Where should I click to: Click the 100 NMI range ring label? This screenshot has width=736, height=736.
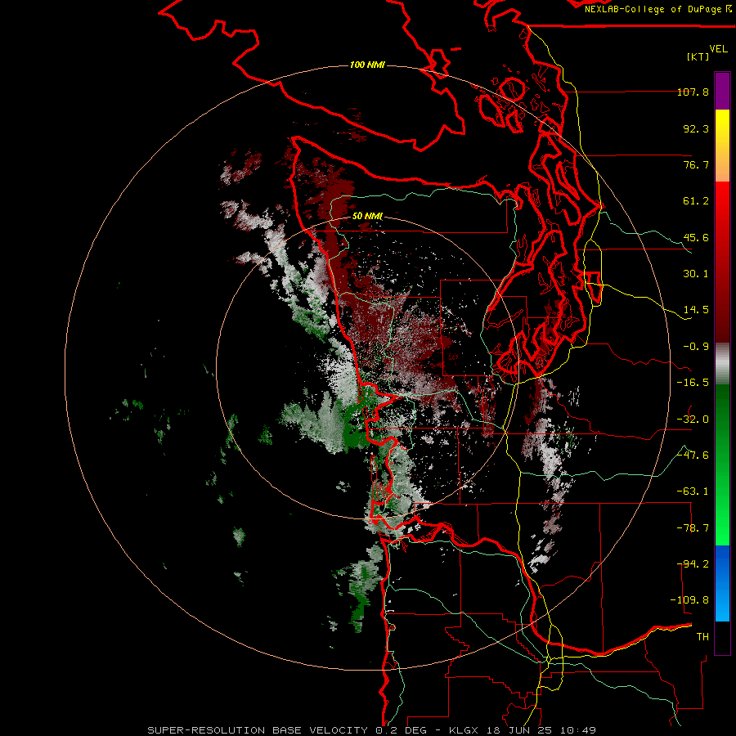[x=367, y=65]
